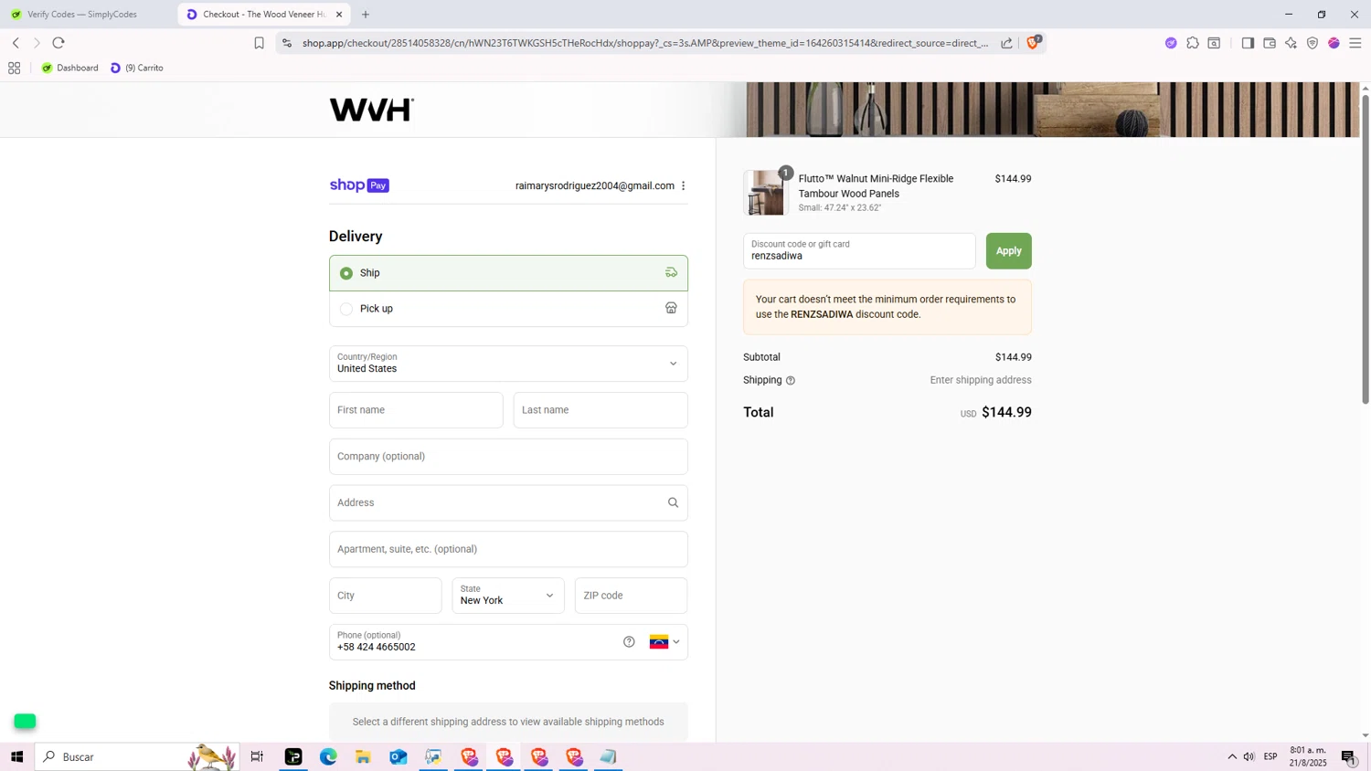This screenshot has width=1371, height=771.
Task: Click the ZIP code field
Action: [631, 596]
